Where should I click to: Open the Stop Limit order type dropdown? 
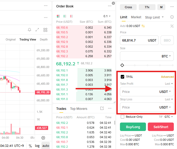click(154, 17)
